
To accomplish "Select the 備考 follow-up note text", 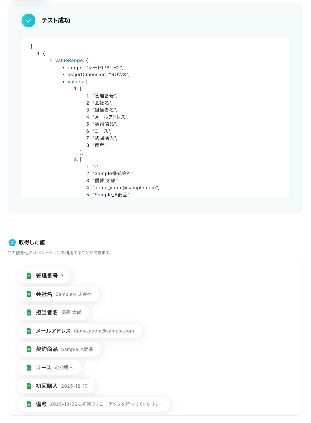I will (106, 404).
